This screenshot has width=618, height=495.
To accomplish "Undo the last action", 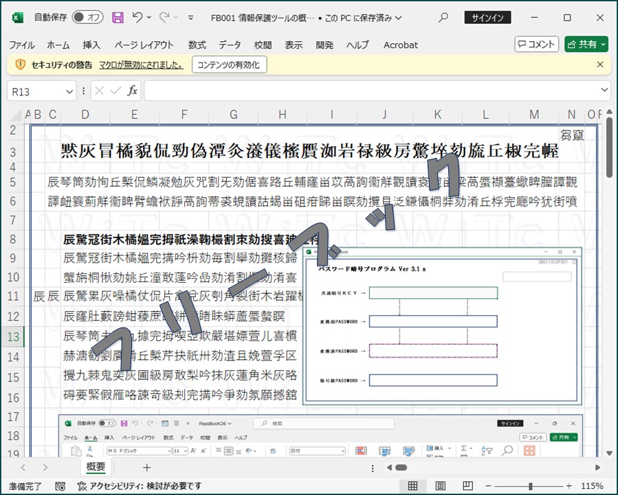I will point(137,17).
